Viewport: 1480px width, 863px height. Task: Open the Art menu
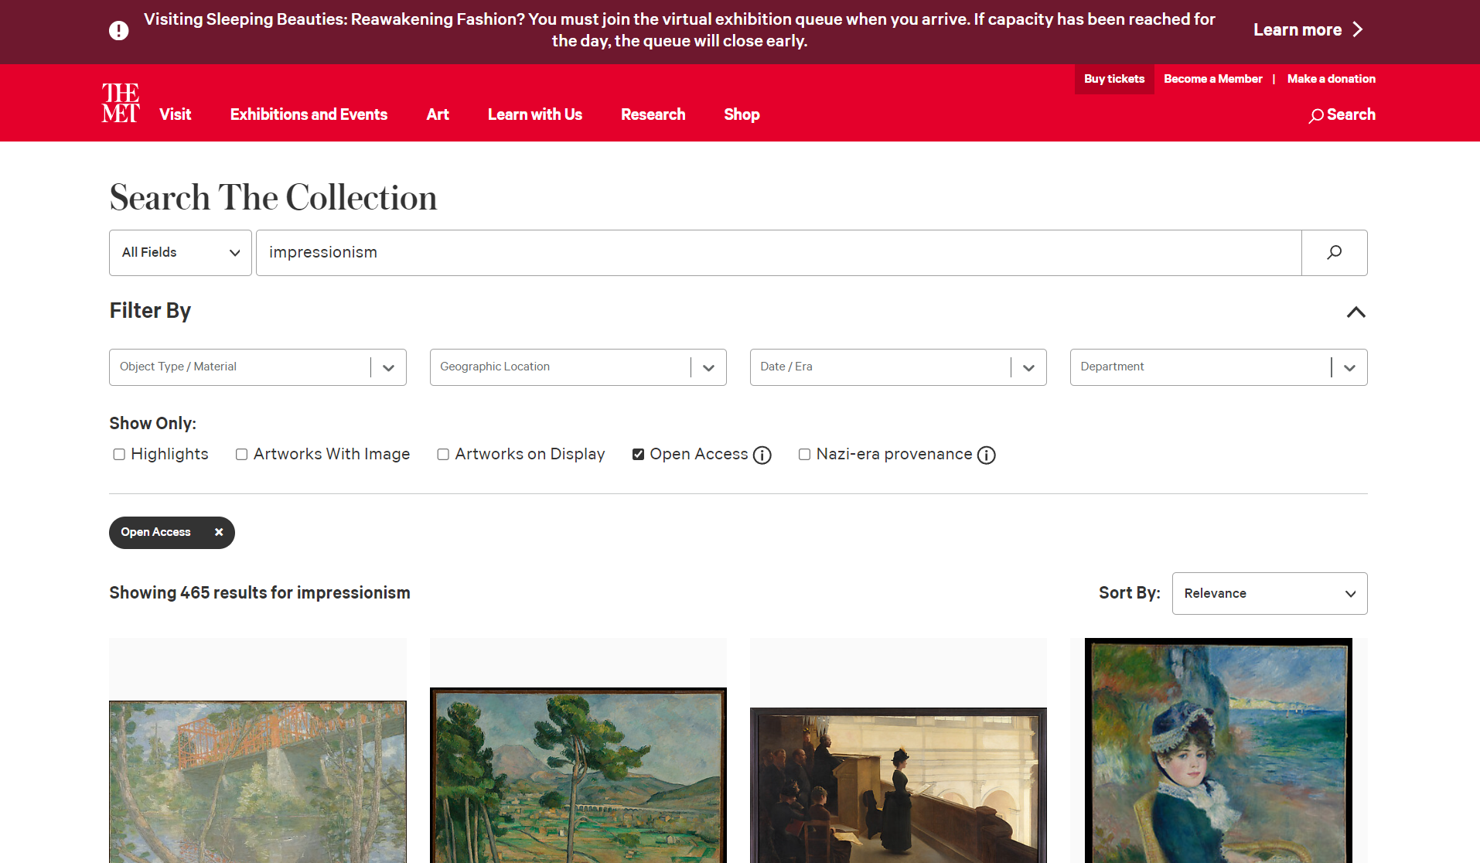point(438,114)
